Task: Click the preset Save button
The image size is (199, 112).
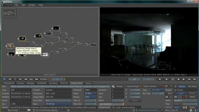Action: pos(170,93)
